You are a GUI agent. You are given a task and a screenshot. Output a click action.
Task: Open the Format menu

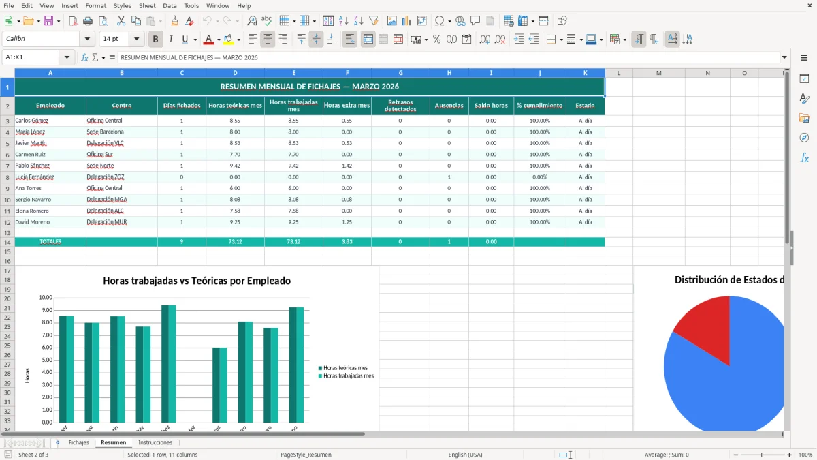point(96,5)
